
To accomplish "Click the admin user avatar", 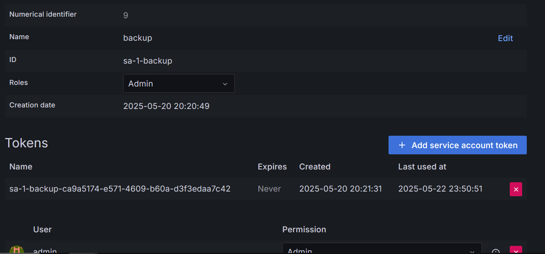I will 17,250.
